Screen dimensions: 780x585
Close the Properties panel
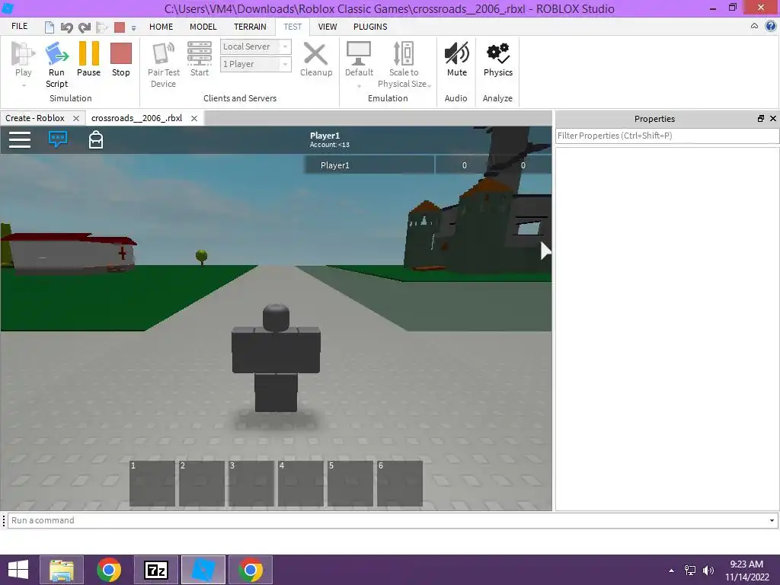[773, 118]
